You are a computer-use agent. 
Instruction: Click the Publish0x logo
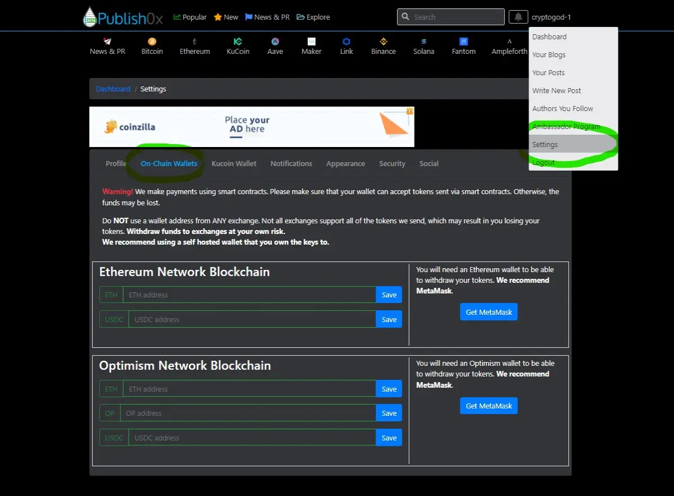tap(122, 17)
